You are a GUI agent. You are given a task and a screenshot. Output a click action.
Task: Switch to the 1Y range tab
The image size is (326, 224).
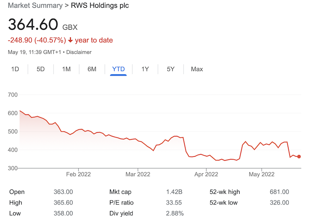click(145, 69)
